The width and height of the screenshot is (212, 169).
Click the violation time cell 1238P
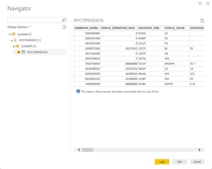pyautogui.click(x=151, y=79)
